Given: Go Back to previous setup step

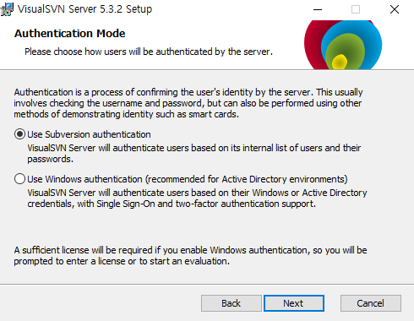Looking at the screenshot, I should point(232,303).
